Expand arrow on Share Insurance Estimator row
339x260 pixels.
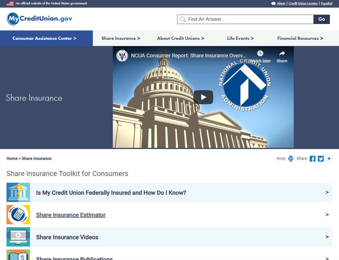[x=327, y=215]
